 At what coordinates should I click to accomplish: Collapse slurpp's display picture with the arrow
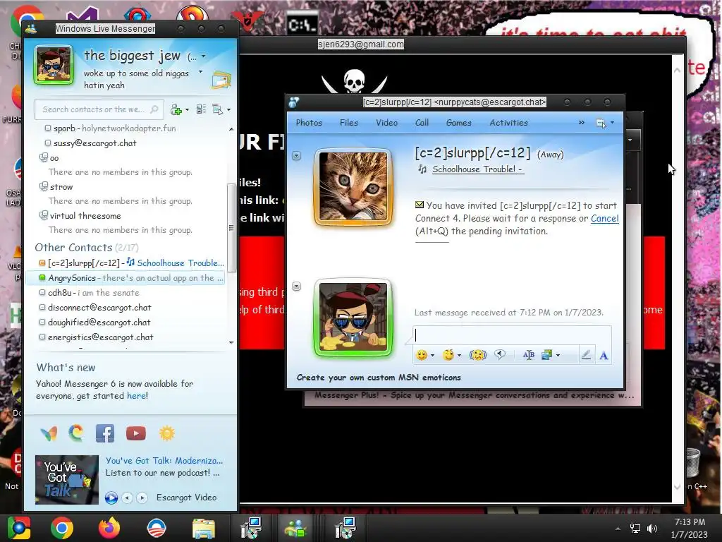tap(297, 156)
